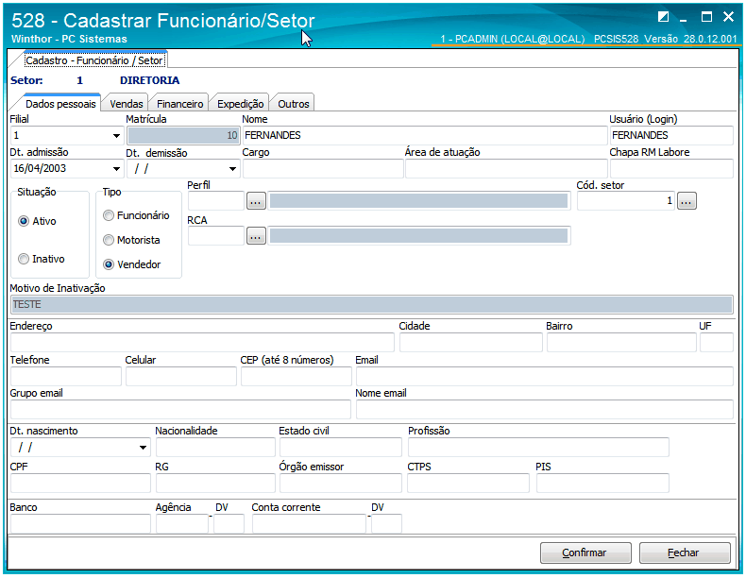The height and width of the screenshot is (578, 746).
Task: Click the Perfil code input box
Action: click(216, 201)
